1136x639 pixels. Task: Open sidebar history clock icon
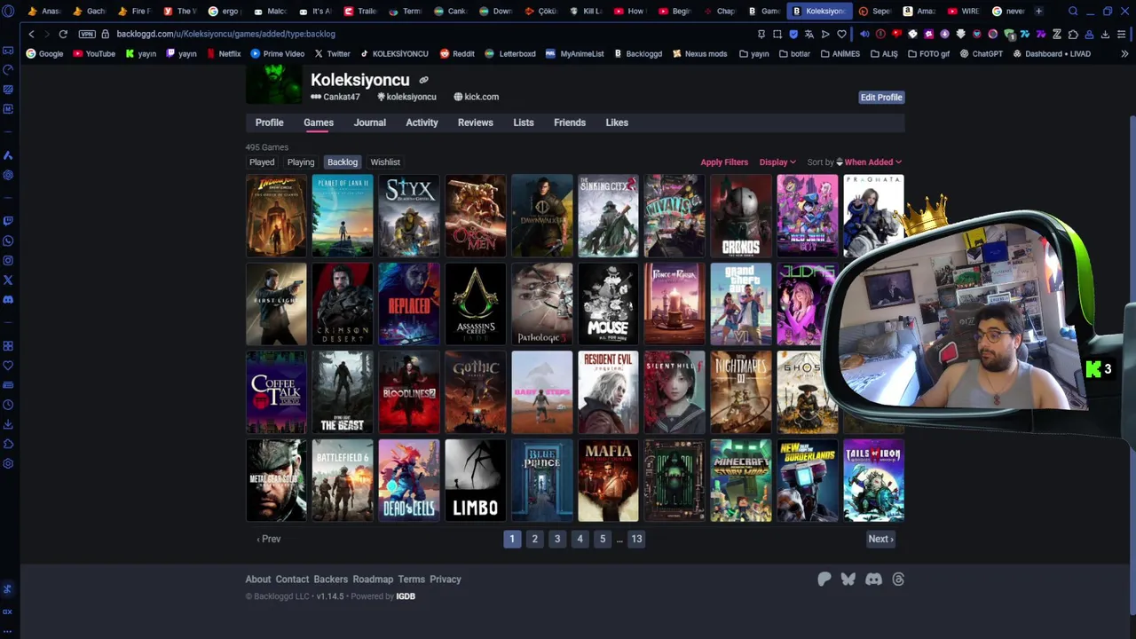8,405
